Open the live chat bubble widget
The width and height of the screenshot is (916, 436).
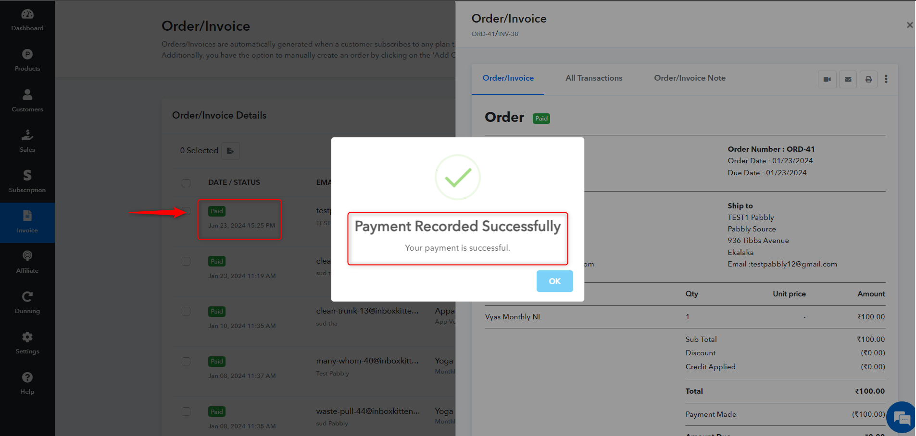coord(902,418)
